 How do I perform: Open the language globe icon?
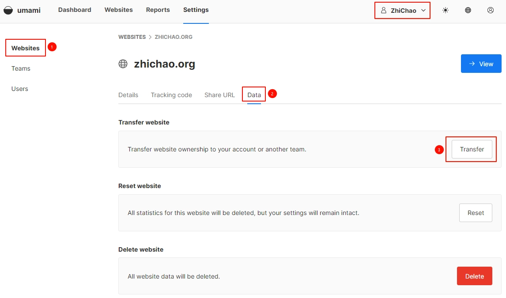468,10
